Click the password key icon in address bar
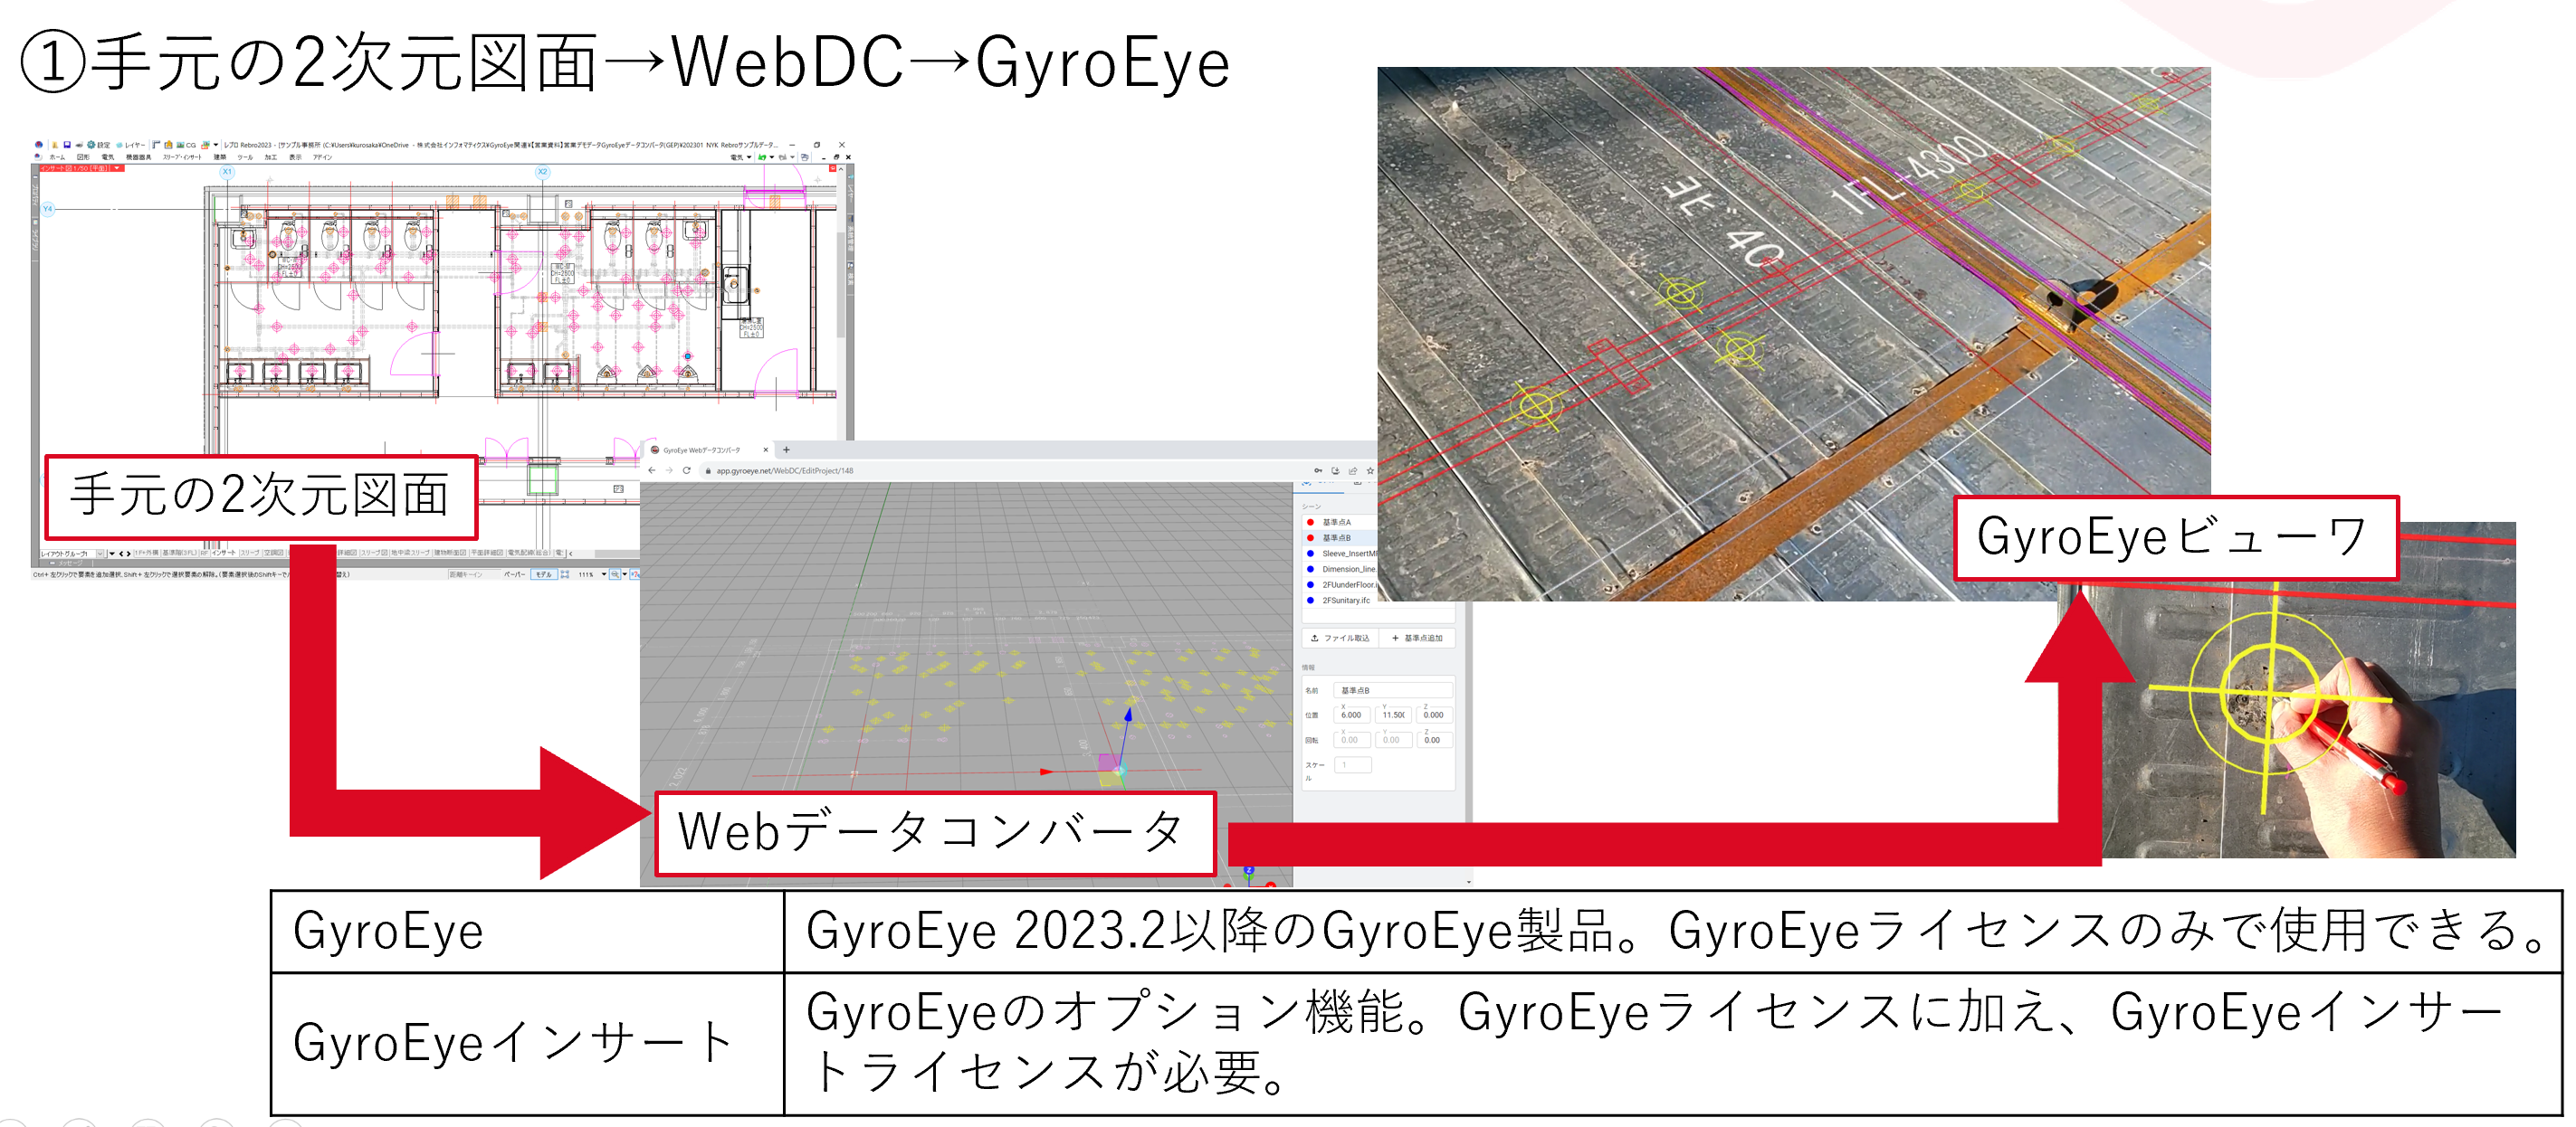 click(1318, 470)
